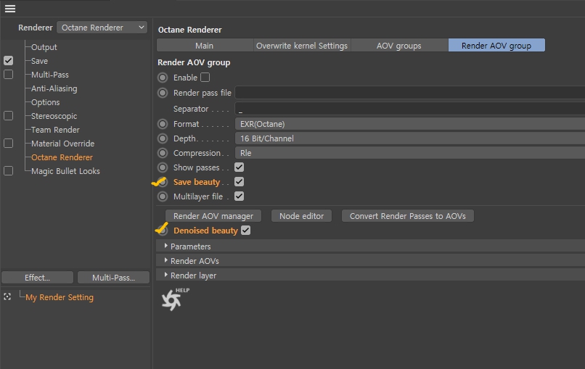Select the Render AOV group tab
The height and width of the screenshot is (369, 585).
pyautogui.click(x=496, y=45)
